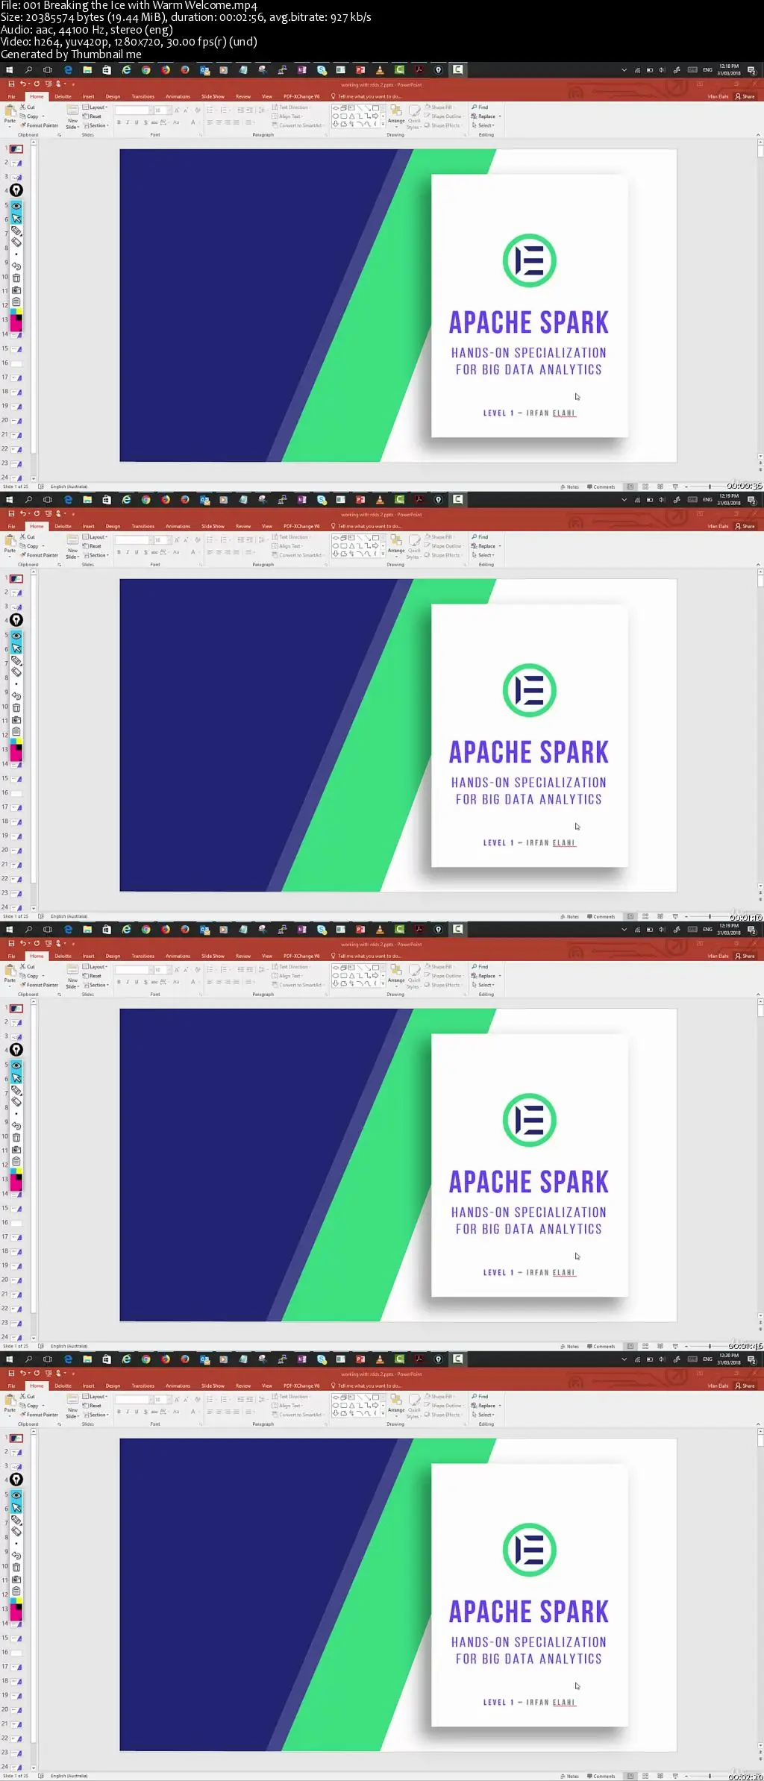Toggle text Shadow in fourth frame's Font group
This screenshot has height=1781, width=764.
tap(145, 1412)
